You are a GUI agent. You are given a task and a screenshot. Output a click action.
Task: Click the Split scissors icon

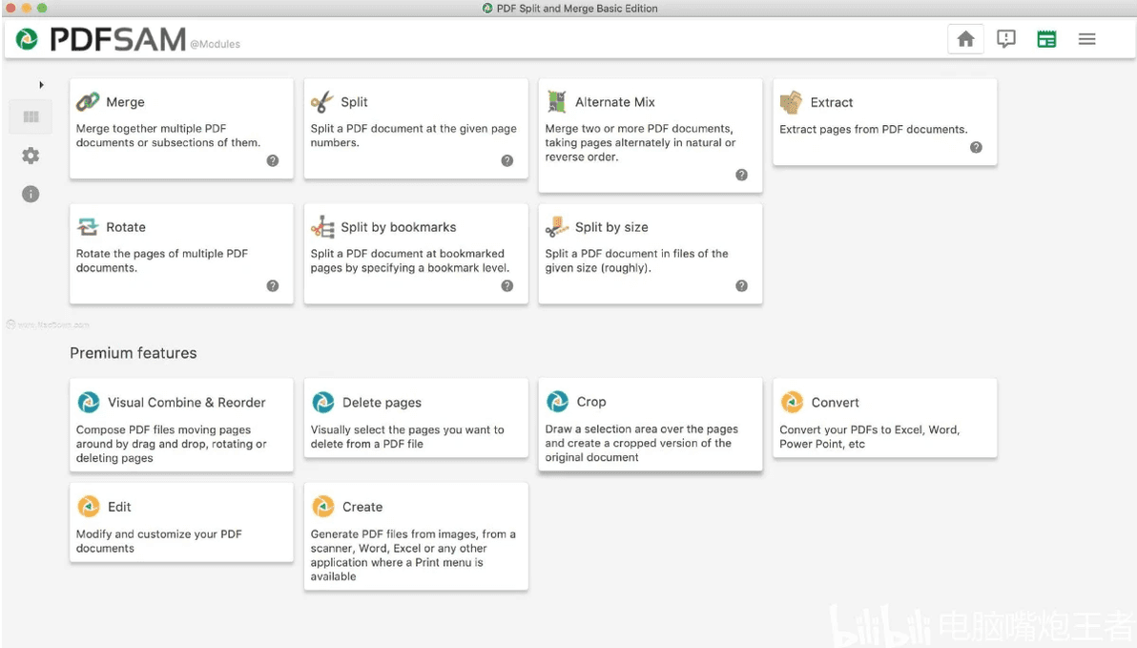[322, 101]
